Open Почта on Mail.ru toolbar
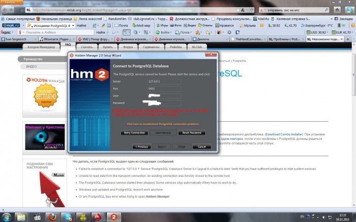 pyautogui.click(x=121, y=25)
